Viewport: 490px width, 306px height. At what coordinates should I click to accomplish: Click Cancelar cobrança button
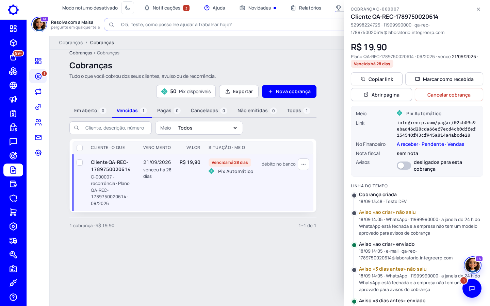(449, 95)
